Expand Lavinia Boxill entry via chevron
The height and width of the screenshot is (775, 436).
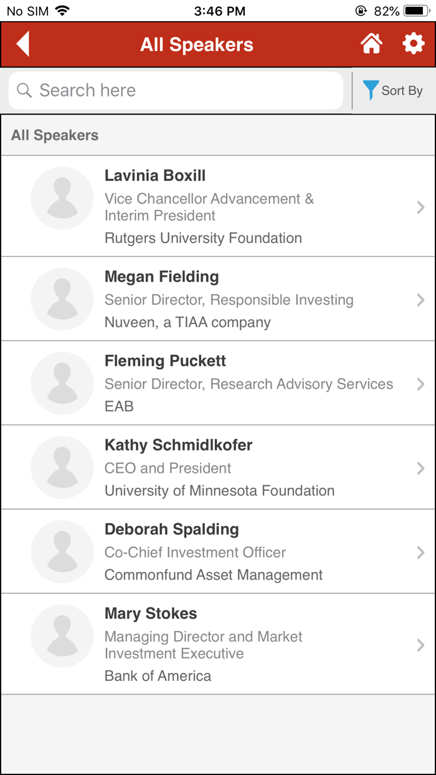tap(420, 207)
